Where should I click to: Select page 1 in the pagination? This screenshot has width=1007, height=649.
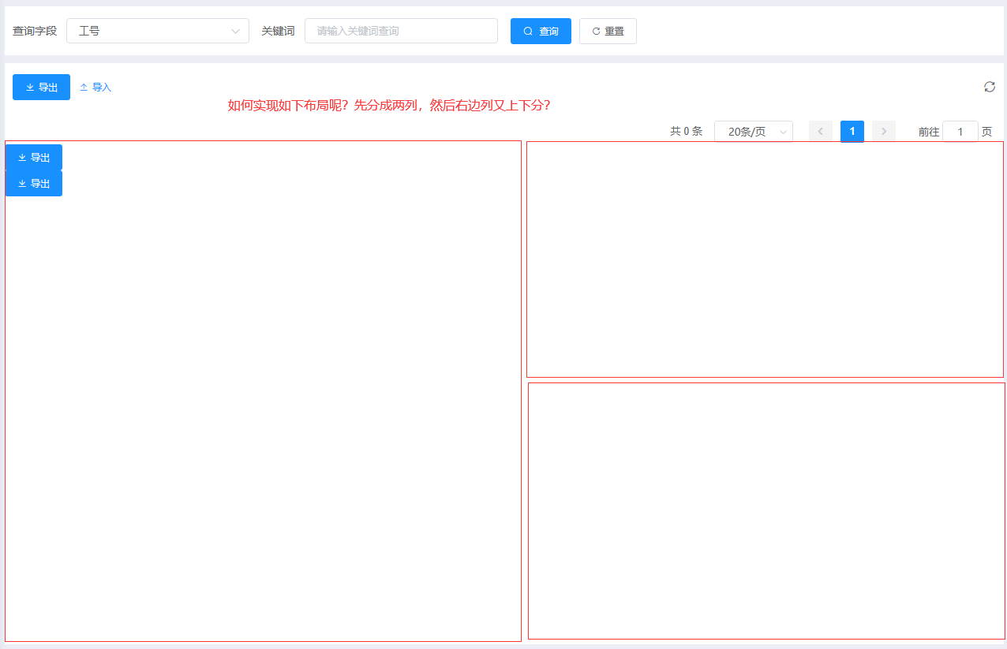852,132
